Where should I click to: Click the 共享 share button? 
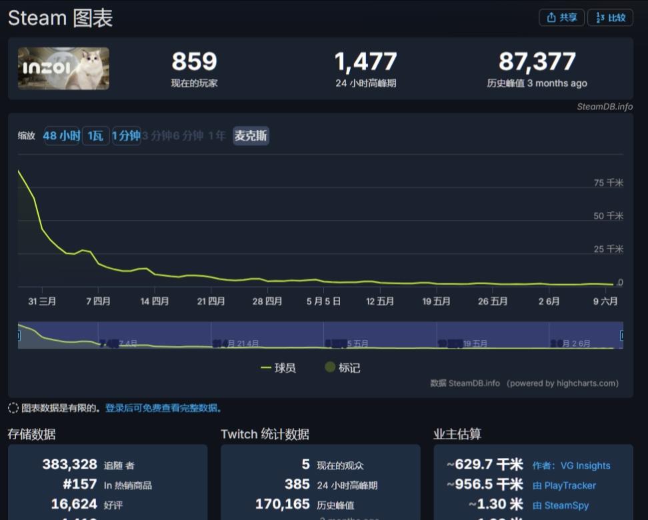pyautogui.click(x=561, y=17)
